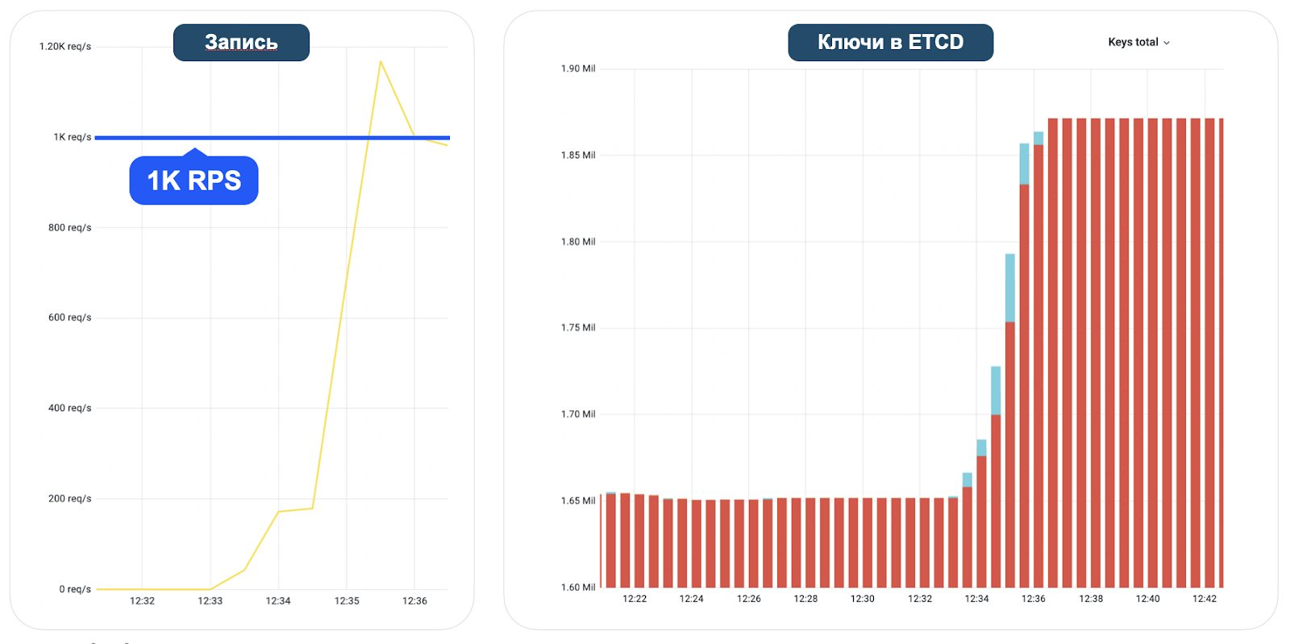Click the 1.20K req/s axis label
The image size is (1290, 644).
pos(65,47)
